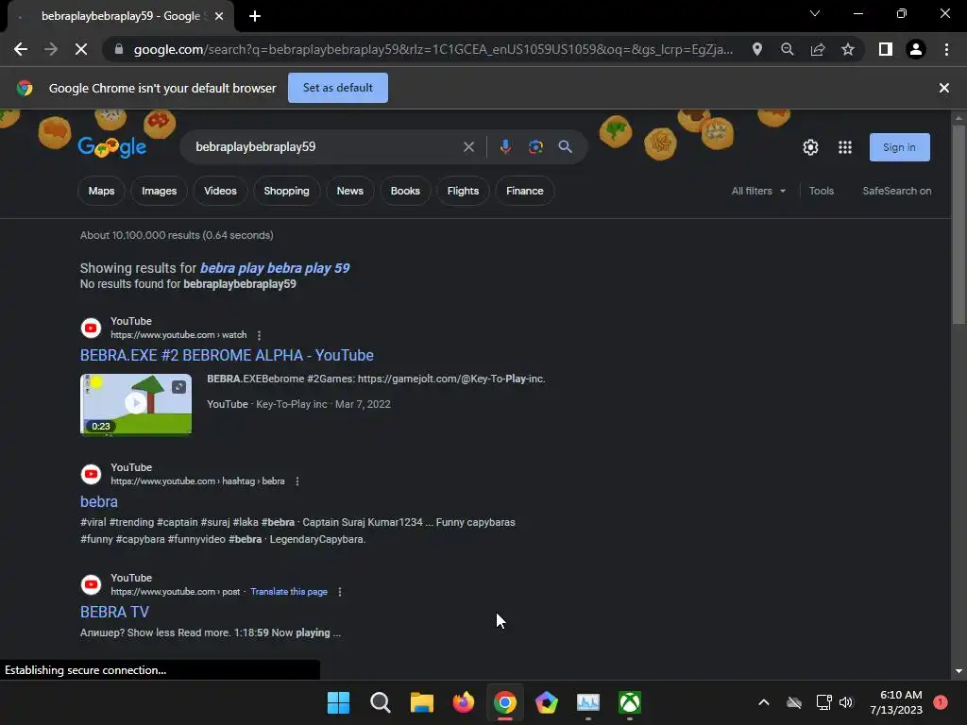Switch to Finance results
967x725 pixels.
[x=525, y=191]
